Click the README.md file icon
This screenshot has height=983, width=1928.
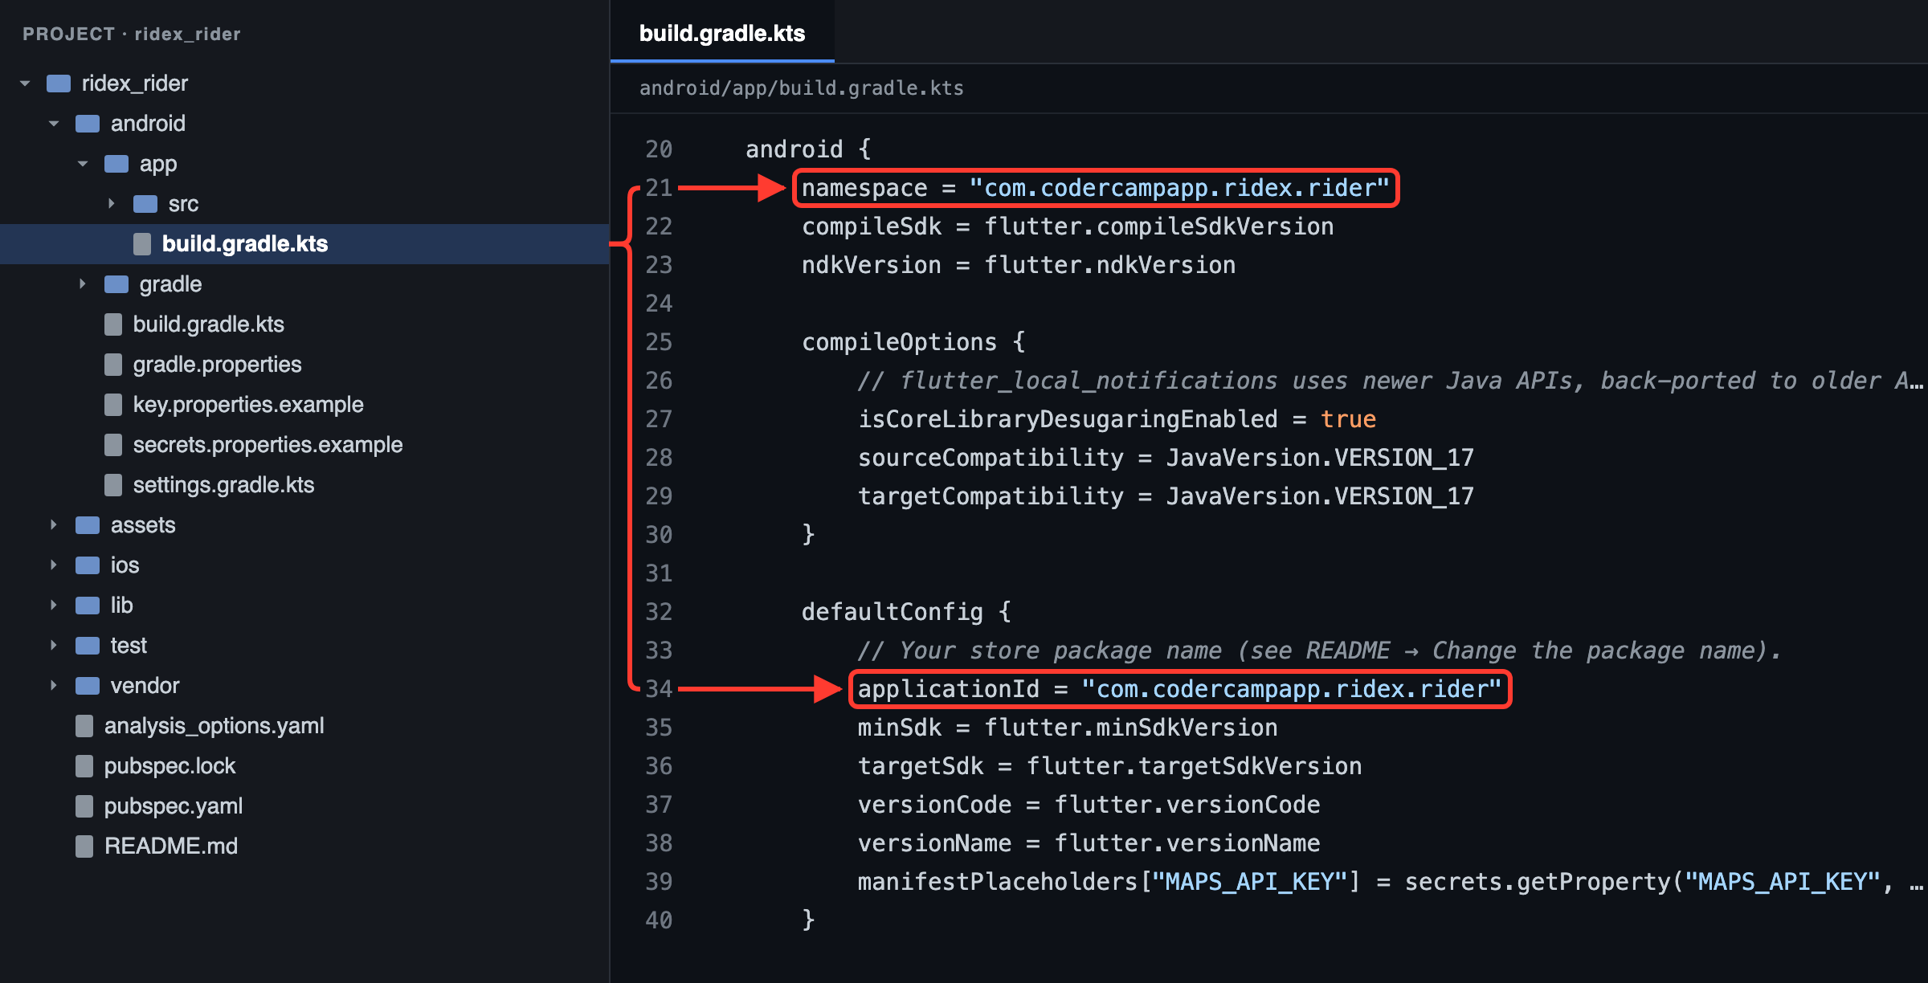[84, 846]
